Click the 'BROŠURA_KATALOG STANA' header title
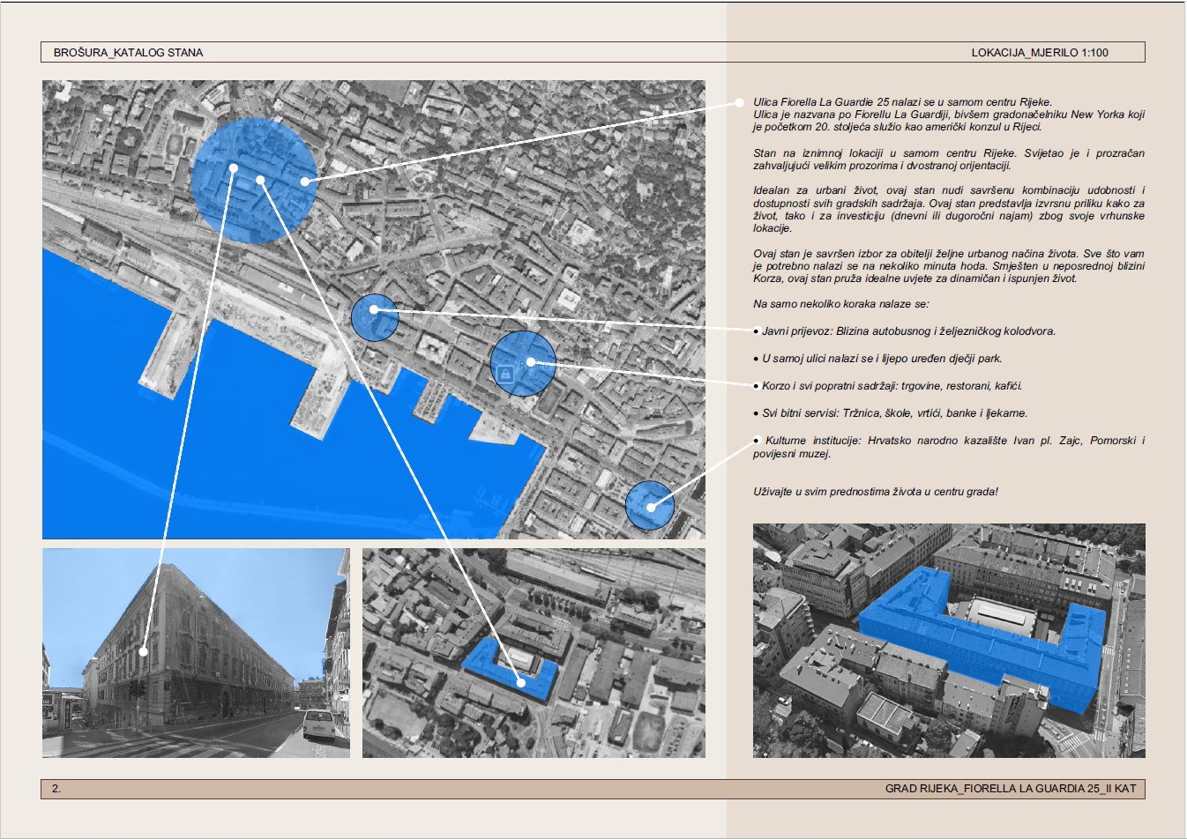The image size is (1187, 839). click(x=129, y=53)
